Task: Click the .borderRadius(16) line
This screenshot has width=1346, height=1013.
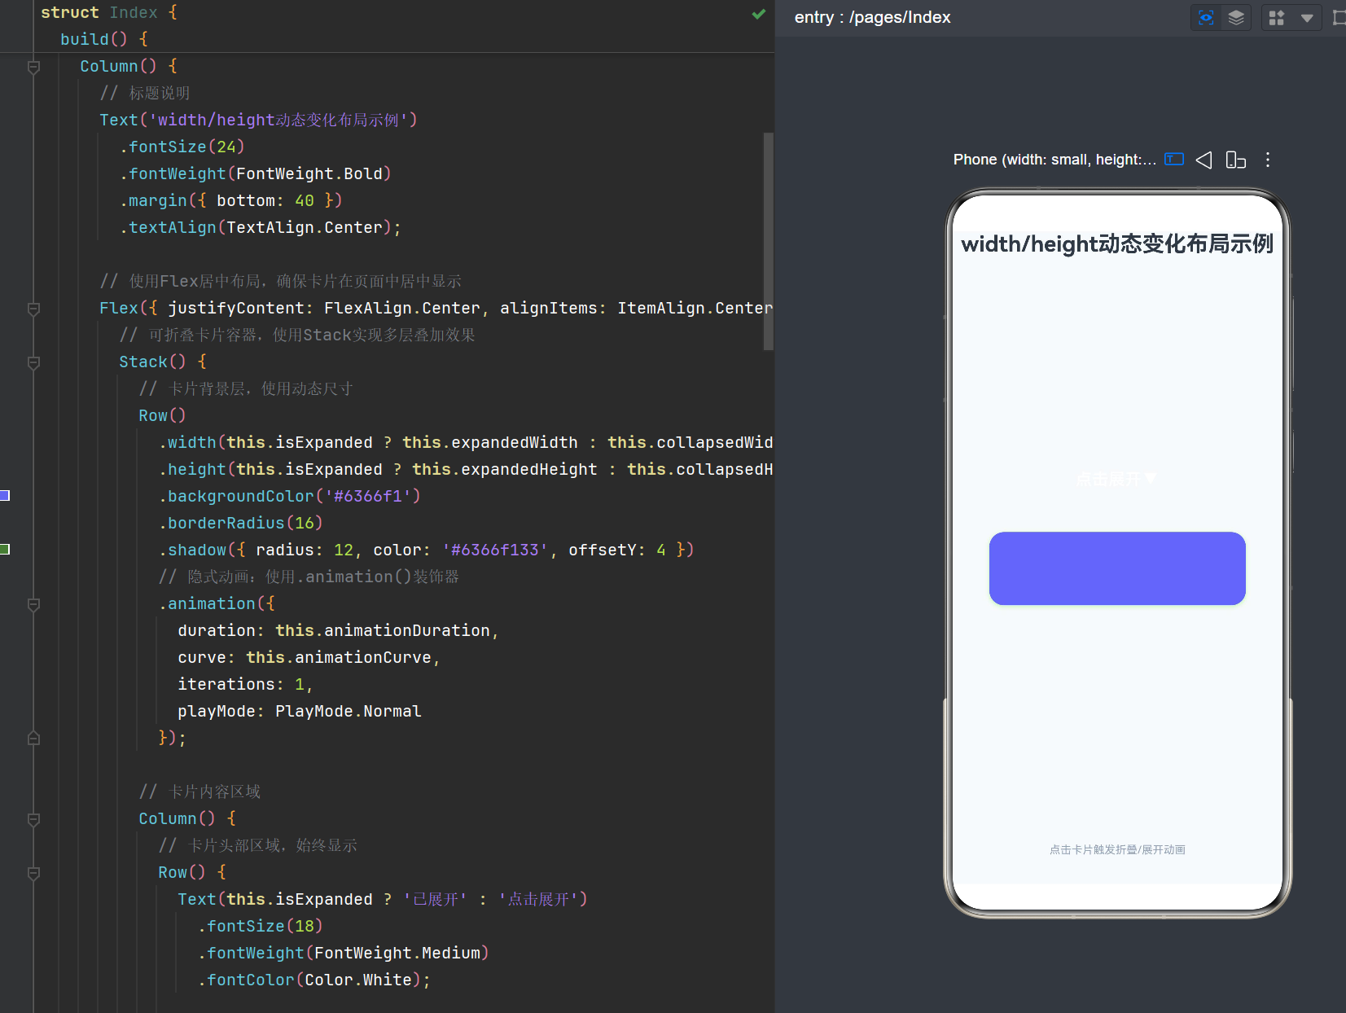Action: [x=241, y=523]
